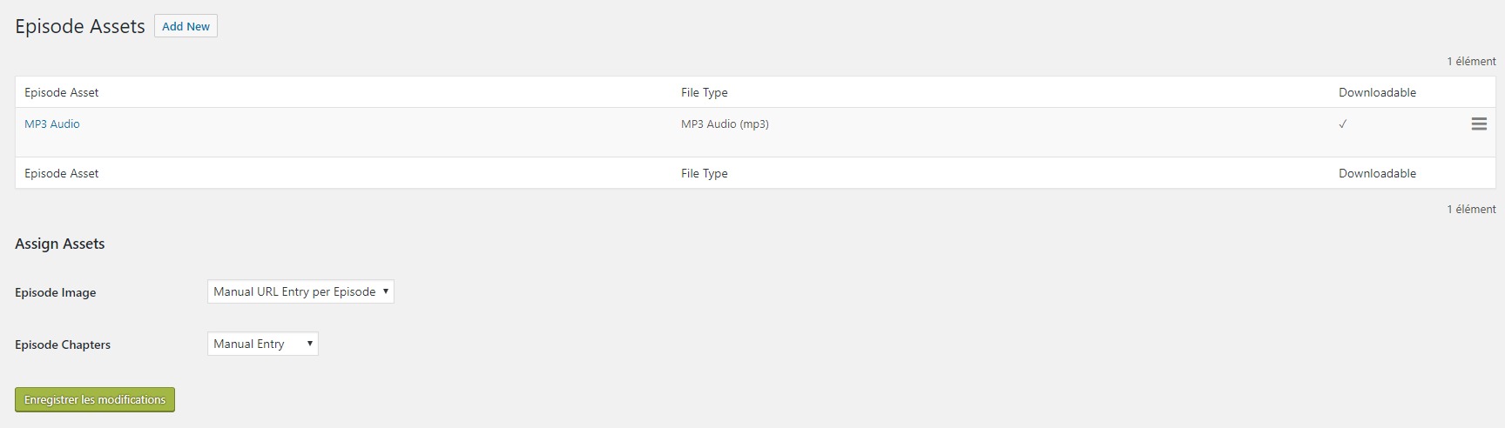The image size is (1505, 428).
Task: Open the Episode Image source dropdown
Action: 300,291
